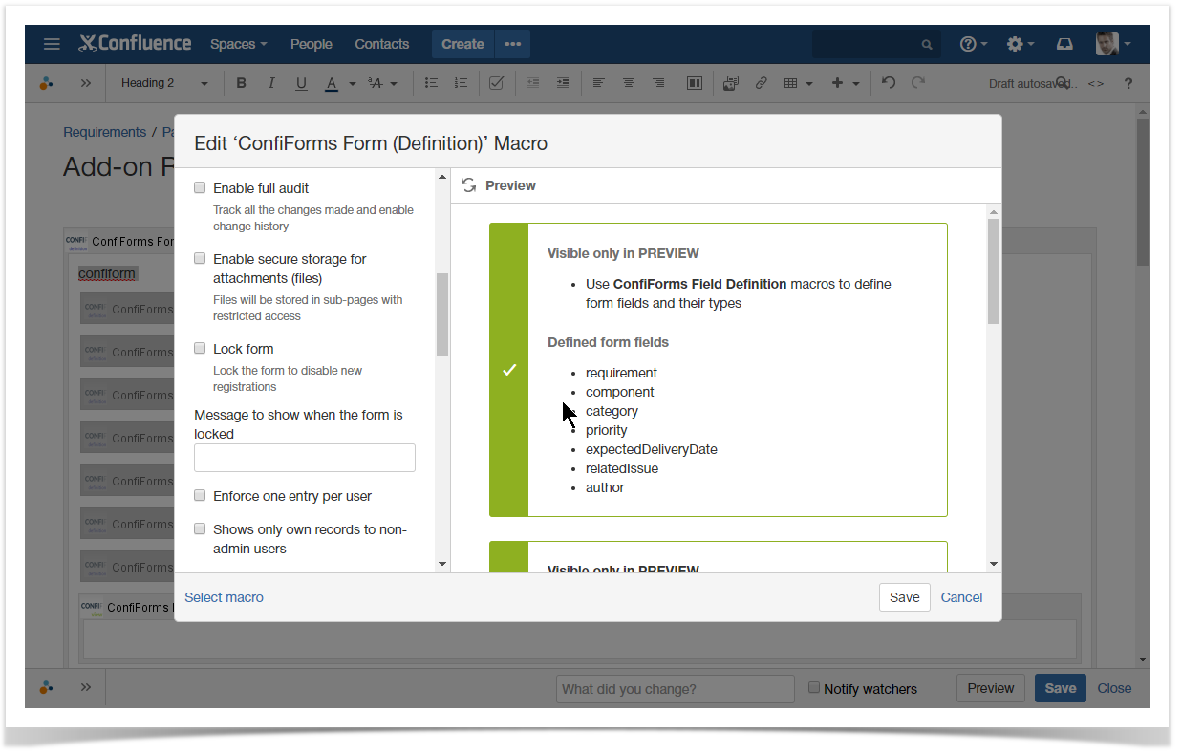
Task: Click the undo icon in the editor toolbar
Action: click(x=888, y=83)
